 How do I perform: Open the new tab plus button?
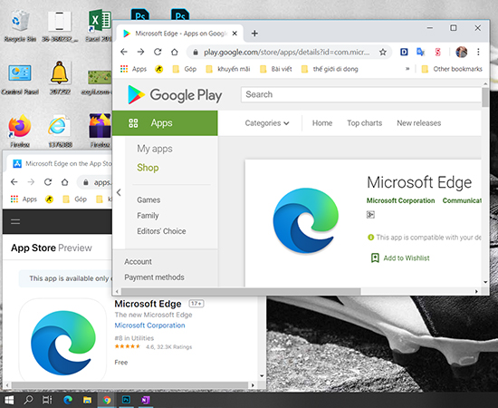tap(254, 34)
